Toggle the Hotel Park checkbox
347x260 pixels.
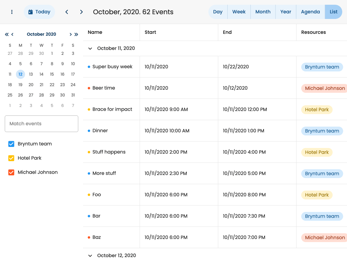click(x=11, y=158)
